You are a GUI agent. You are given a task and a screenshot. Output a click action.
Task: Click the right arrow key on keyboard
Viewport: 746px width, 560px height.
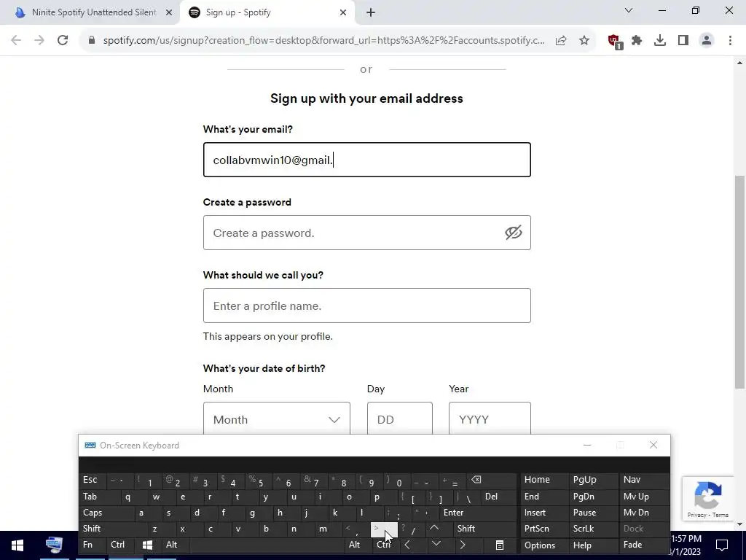[463, 545]
